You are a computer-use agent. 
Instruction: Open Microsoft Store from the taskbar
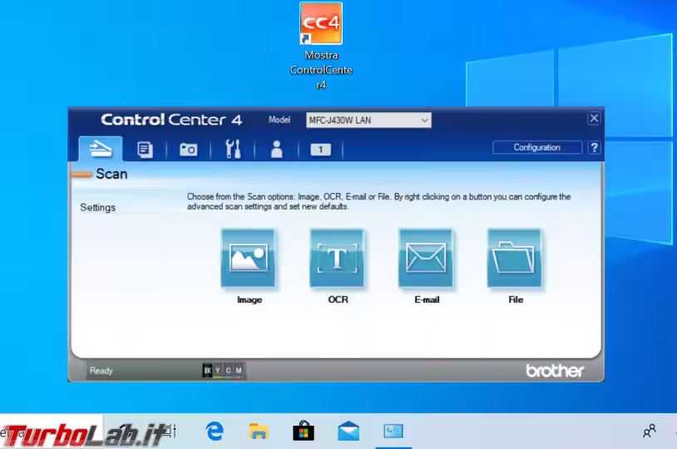[304, 431]
